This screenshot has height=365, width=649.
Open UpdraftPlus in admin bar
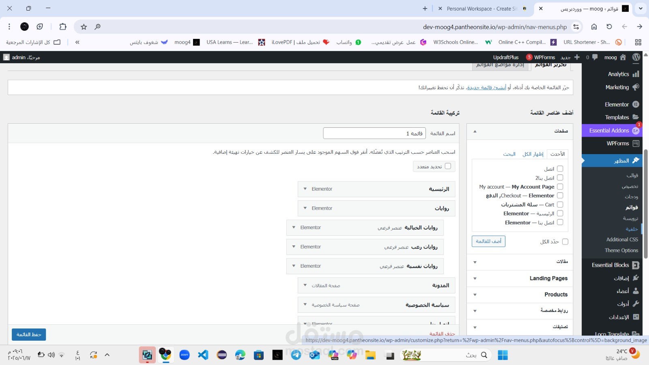(x=506, y=57)
